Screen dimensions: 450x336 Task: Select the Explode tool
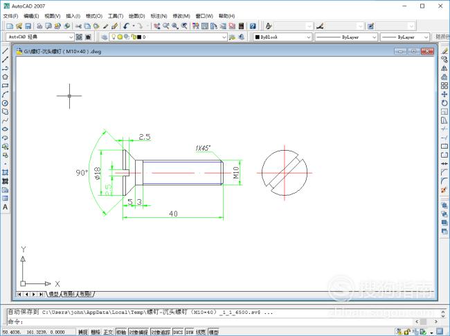coord(444,189)
